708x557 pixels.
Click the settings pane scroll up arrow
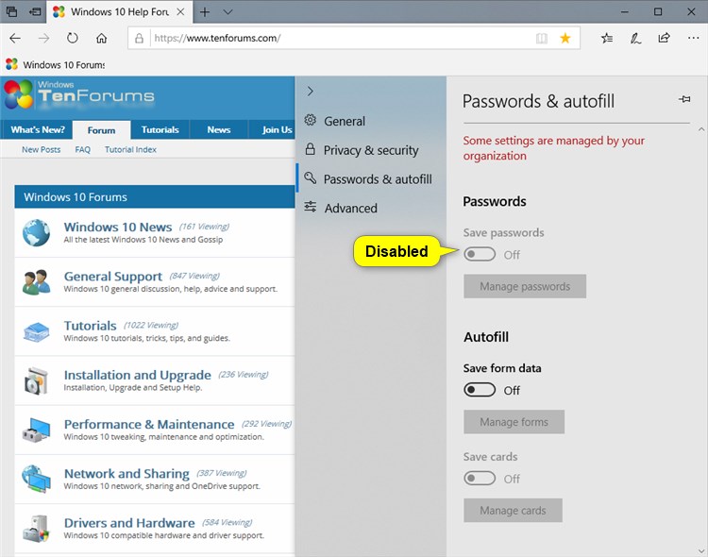click(701, 129)
